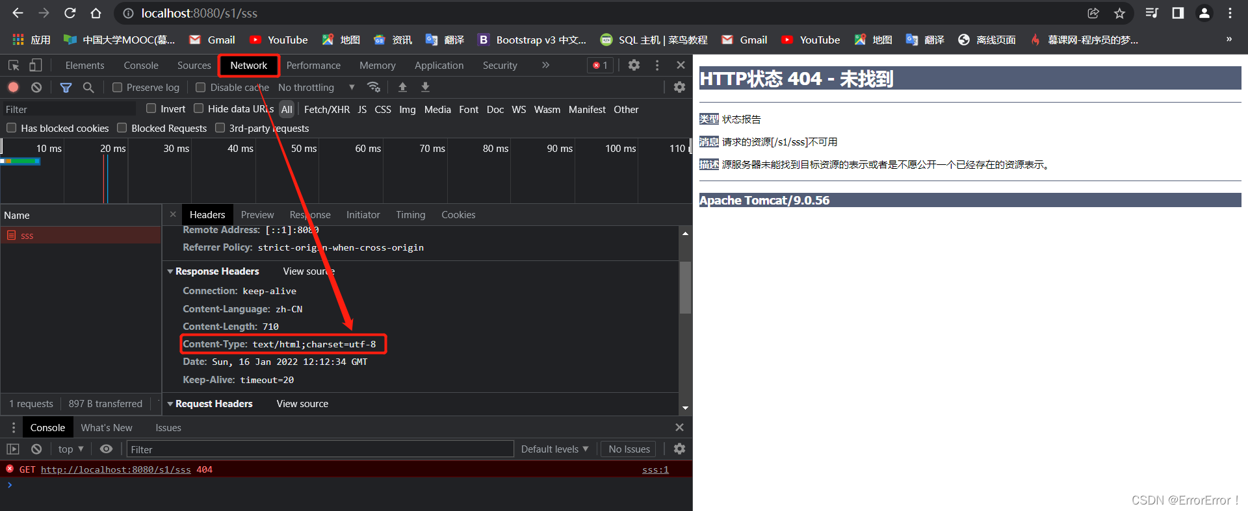
Task: Open DevTools settings gear in top bar
Action: 634,65
